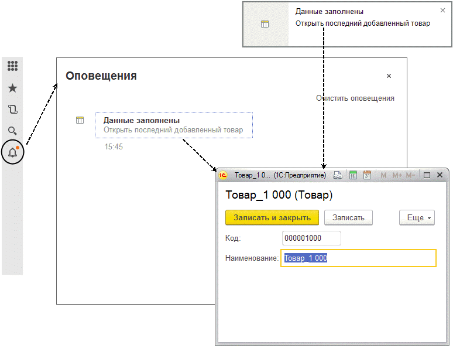Open notifications bell icon

pyautogui.click(x=13, y=152)
